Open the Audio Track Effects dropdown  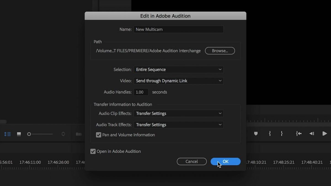click(178, 125)
